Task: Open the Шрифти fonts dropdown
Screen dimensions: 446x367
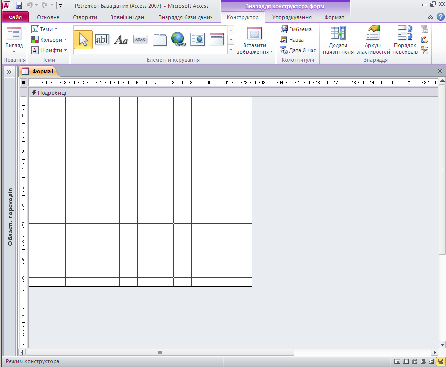Action: tap(49, 50)
